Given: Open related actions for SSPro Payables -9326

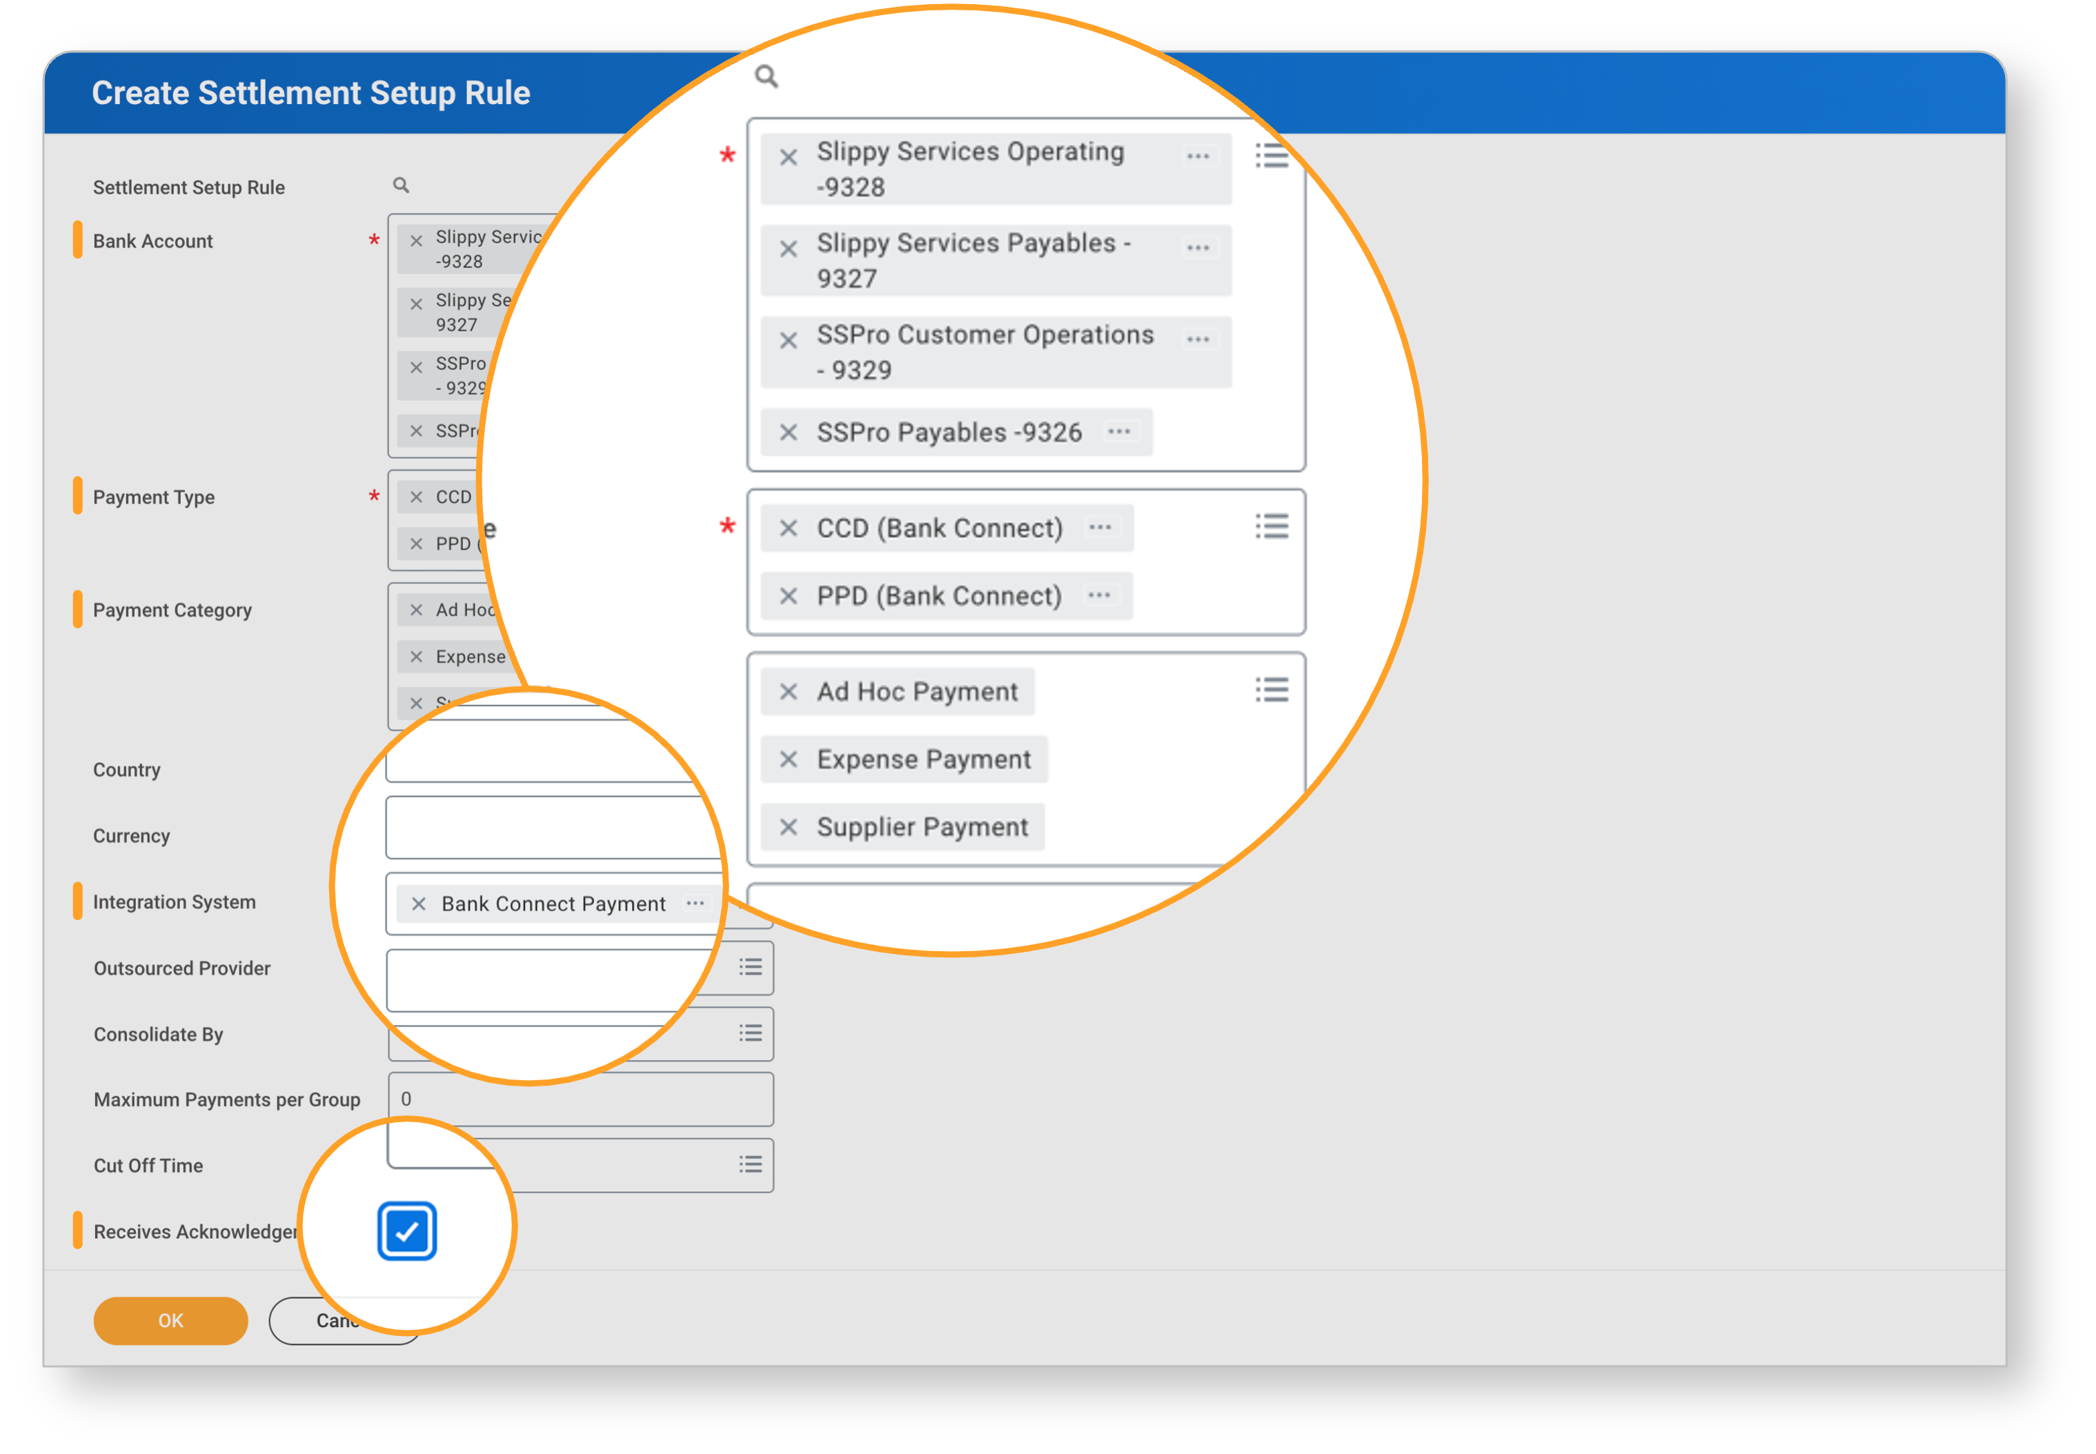Looking at the screenshot, I should [x=1119, y=432].
